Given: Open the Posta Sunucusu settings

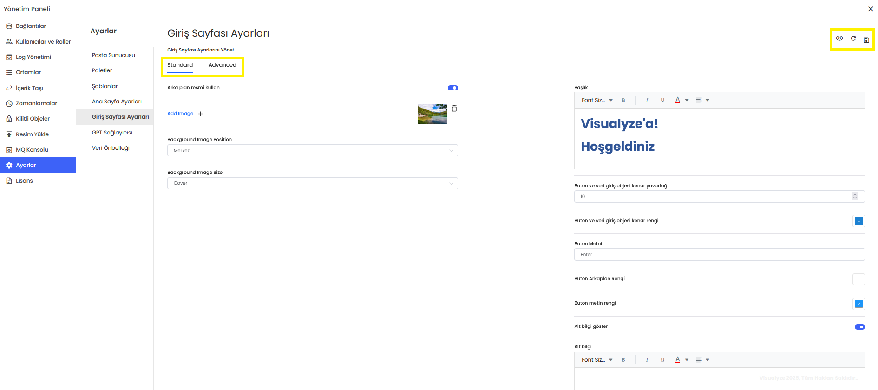Looking at the screenshot, I should pyautogui.click(x=113, y=55).
